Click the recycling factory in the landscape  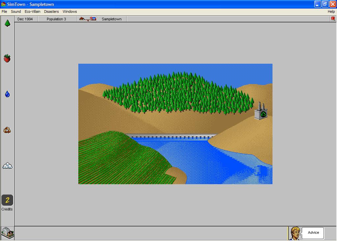pos(261,111)
